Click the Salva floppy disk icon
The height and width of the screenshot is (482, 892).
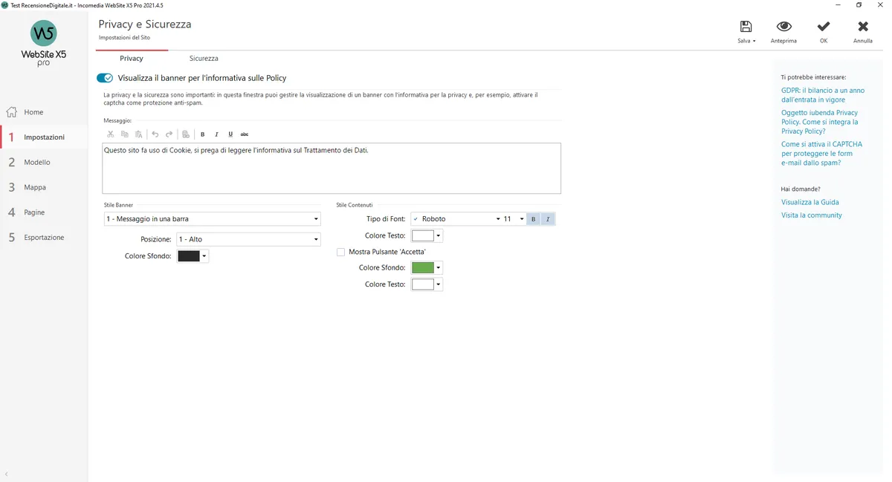[x=746, y=27]
